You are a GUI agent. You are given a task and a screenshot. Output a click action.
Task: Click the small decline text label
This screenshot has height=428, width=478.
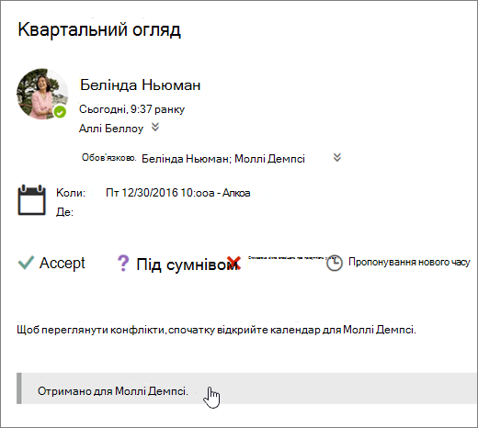pyautogui.click(x=287, y=258)
